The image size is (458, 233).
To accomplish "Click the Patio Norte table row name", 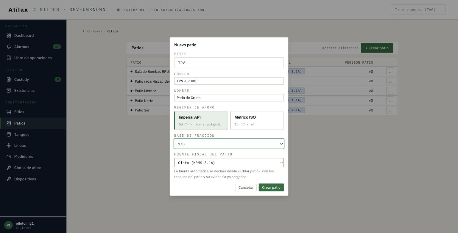I will (x=144, y=101).
